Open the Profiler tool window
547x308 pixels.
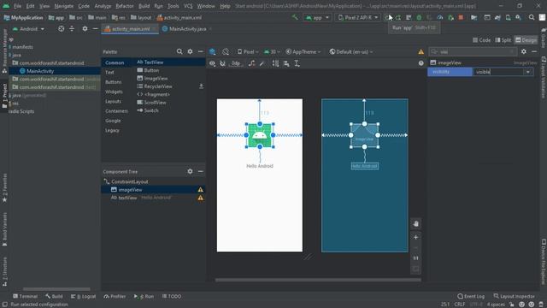(x=115, y=296)
